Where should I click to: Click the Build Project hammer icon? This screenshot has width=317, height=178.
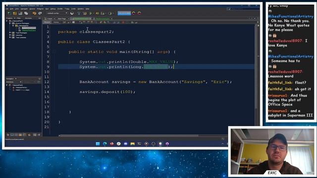79,13
